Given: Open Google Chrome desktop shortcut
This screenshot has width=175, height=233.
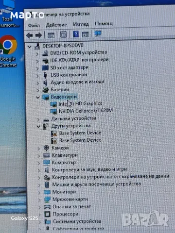Looking at the screenshot, I should 8,51.
